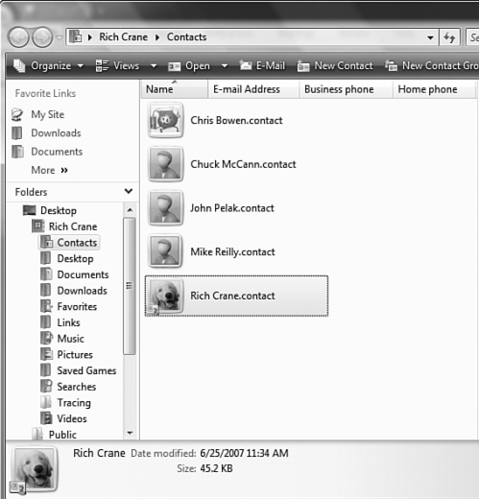Select Documents folder in the tree
This screenshot has width=479, height=499.
coord(83,274)
